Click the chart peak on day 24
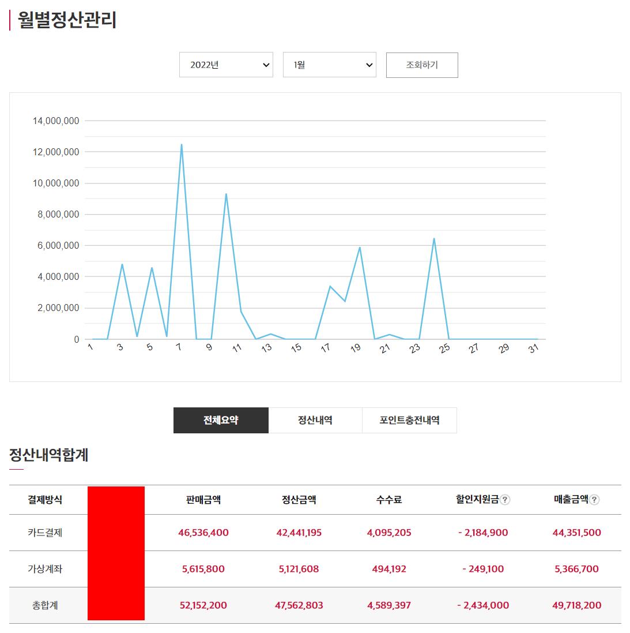The image size is (630, 633). click(x=434, y=239)
